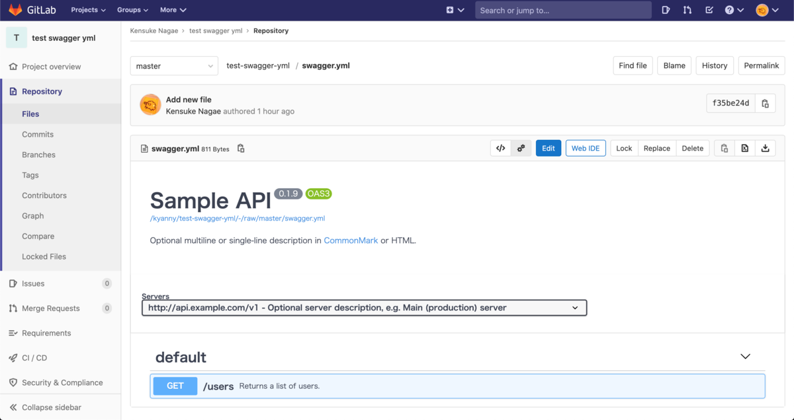Copy the swagger.yml file path
Screen dimensions: 794x420
point(240,149)
